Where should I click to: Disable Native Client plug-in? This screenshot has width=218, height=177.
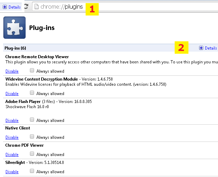click(12, 137)
